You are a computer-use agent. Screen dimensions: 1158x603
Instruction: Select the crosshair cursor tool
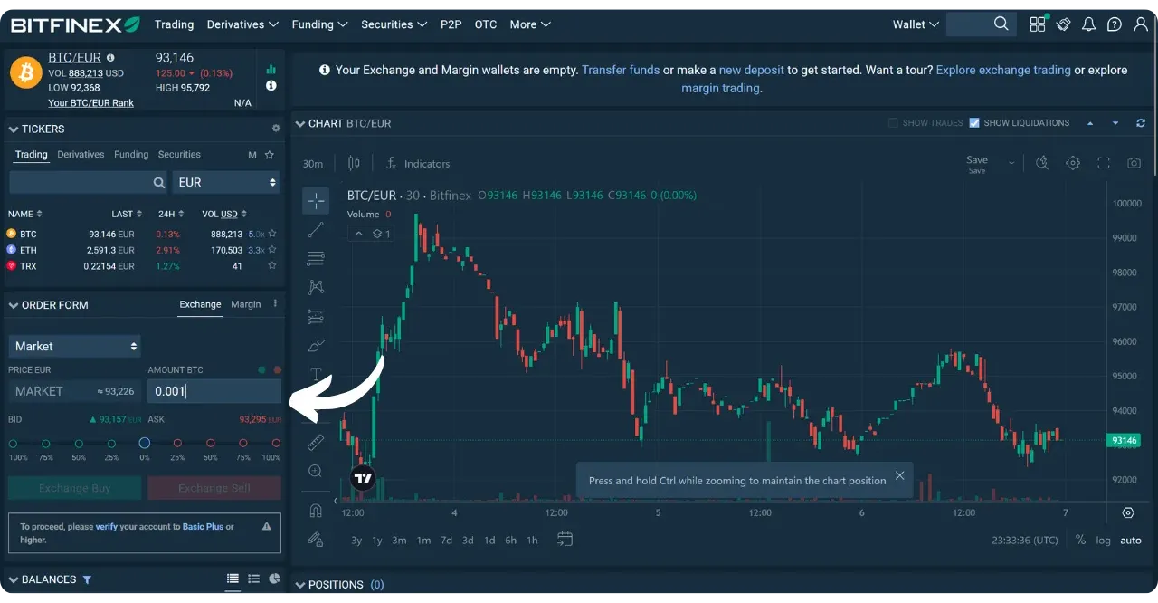(x=315, y=201)
